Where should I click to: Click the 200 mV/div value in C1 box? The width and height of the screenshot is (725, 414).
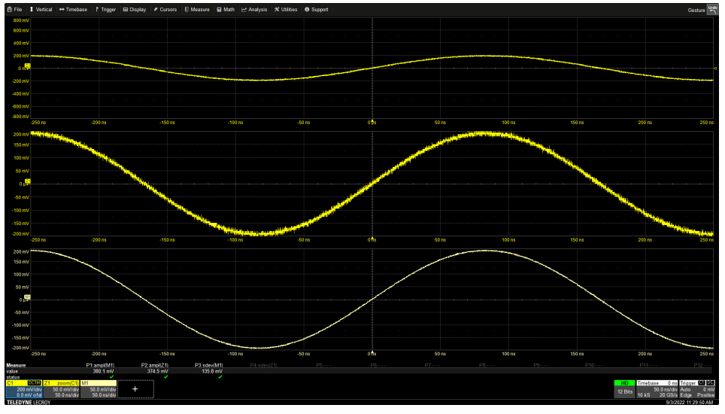tap(29, 390)
